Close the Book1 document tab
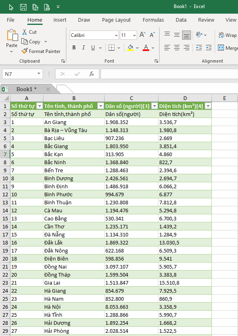This screenshot has height=336, width=238. pyautogui.click(x=48, y=89)
